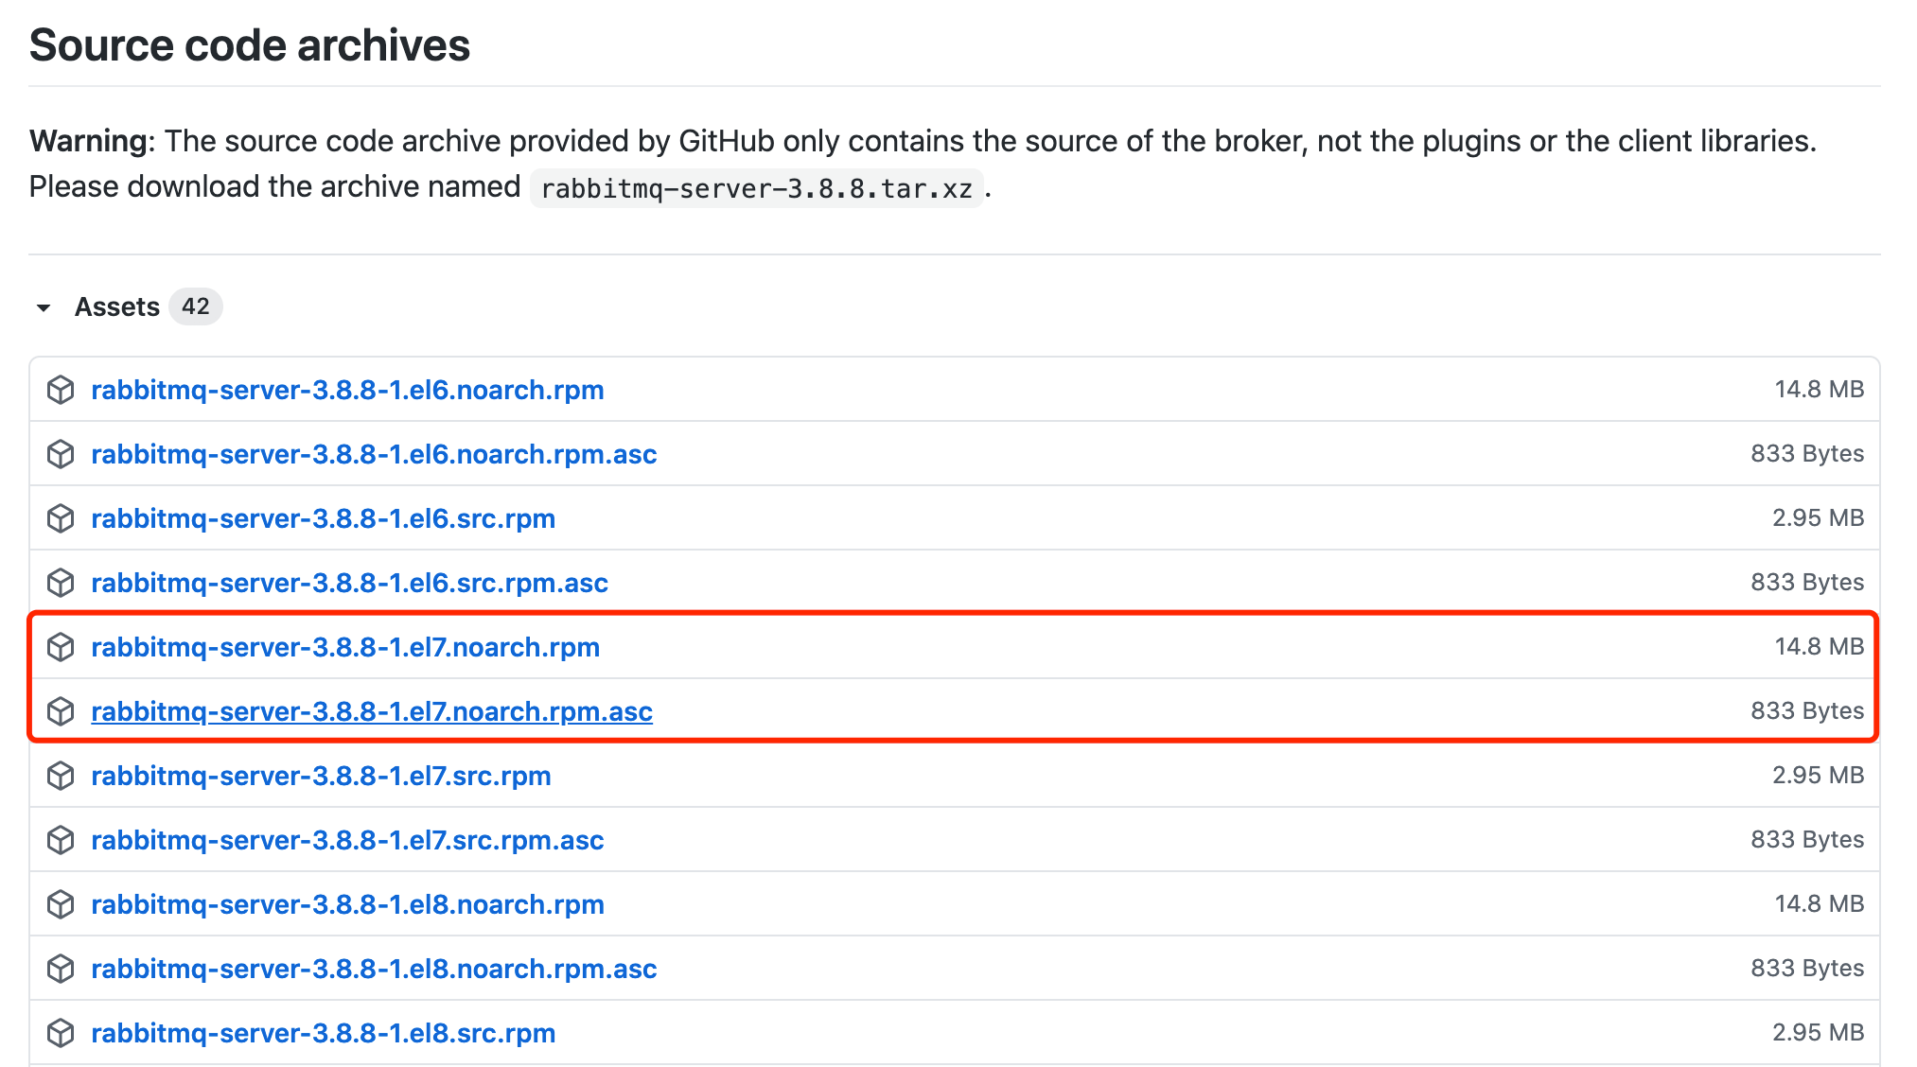Download rabbitmq-server-3.8.8-1.el7.noarch.rpm
The image size is (1917, 1067).
click(x=345, y=647)
